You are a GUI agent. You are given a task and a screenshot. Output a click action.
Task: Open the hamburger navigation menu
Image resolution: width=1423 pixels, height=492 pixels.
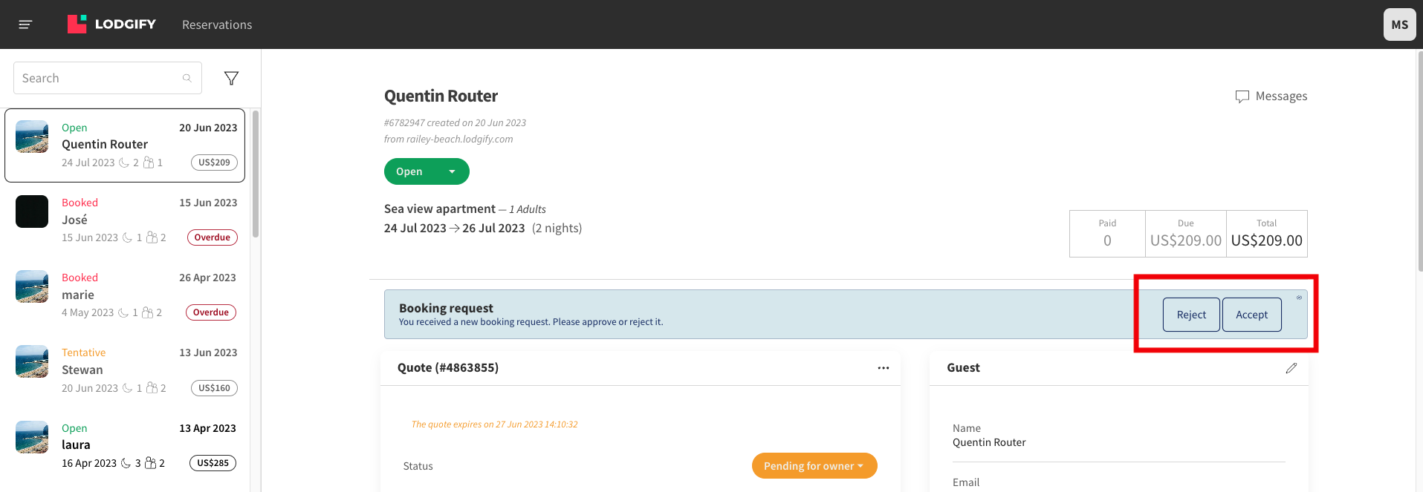pyautogui.click(x=25, y=24)
